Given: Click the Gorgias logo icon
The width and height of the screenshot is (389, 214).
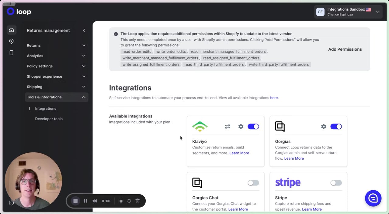Looking at the screenshot, I should 280,127.
